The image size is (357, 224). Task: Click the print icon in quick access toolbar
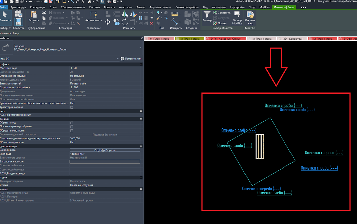[46, 2]
